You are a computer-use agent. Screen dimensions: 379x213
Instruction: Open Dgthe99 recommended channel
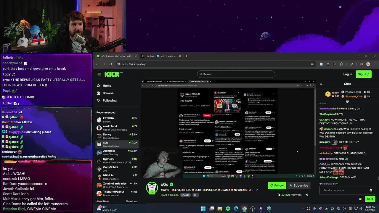(x=117, y=161)
